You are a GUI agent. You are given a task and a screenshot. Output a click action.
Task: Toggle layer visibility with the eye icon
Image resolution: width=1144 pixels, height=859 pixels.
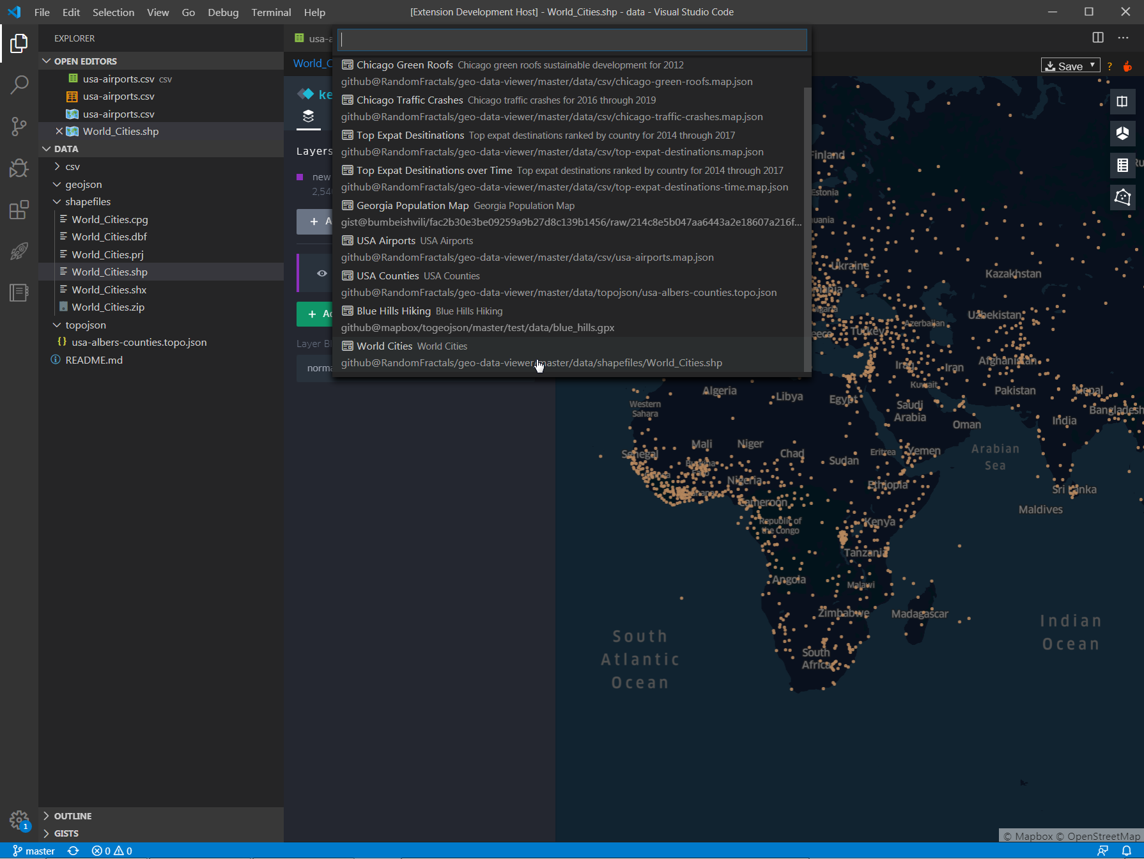click(x=322, y=274)
